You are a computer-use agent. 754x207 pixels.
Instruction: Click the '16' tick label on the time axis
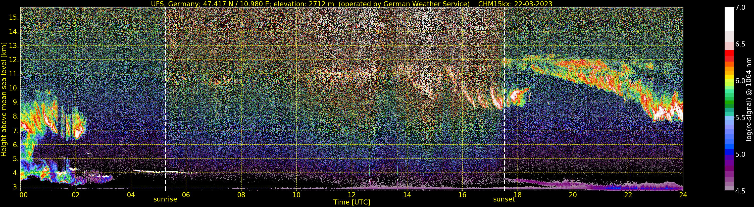click(x=462, y=195)
